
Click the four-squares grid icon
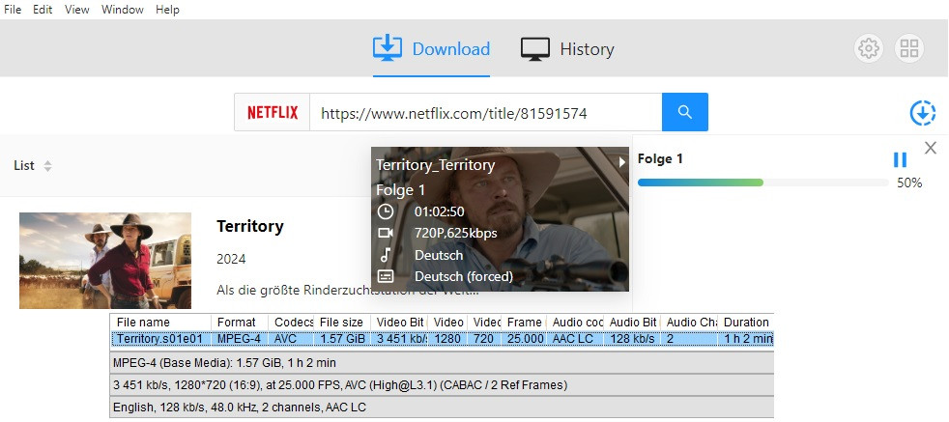tap(909, 48)
